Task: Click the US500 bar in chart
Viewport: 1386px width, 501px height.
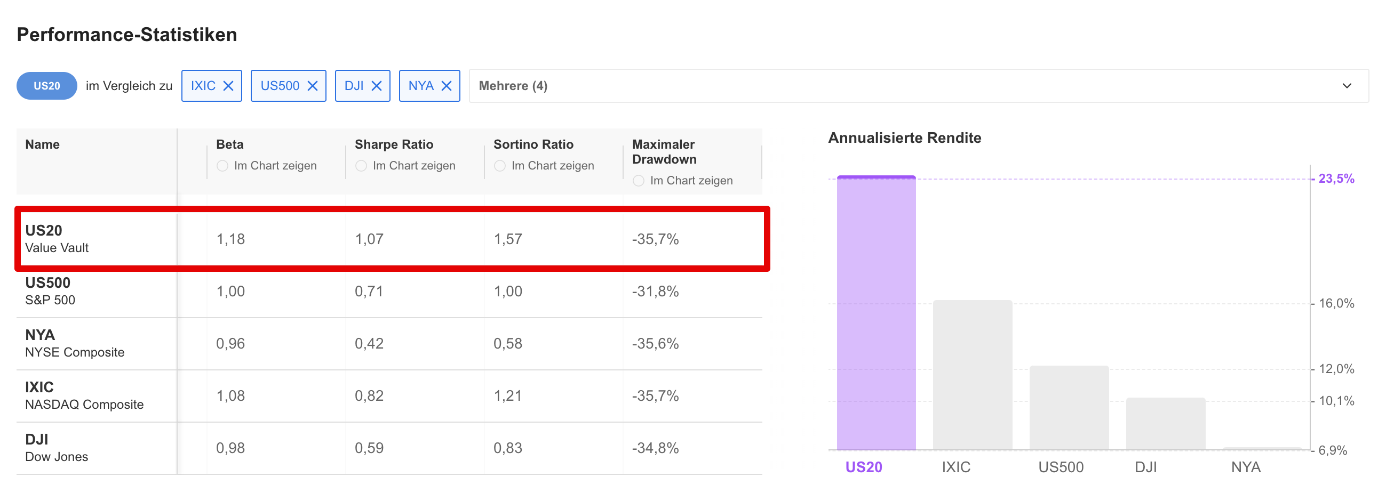Action: [x=1069, y=408]
